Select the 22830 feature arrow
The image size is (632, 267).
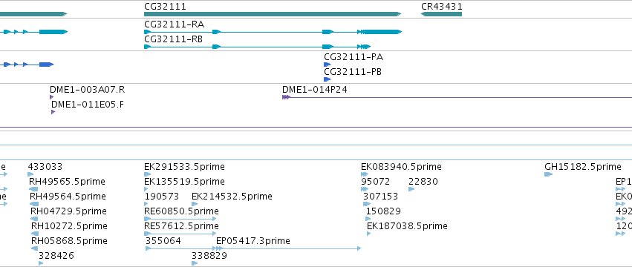(411, 189)
